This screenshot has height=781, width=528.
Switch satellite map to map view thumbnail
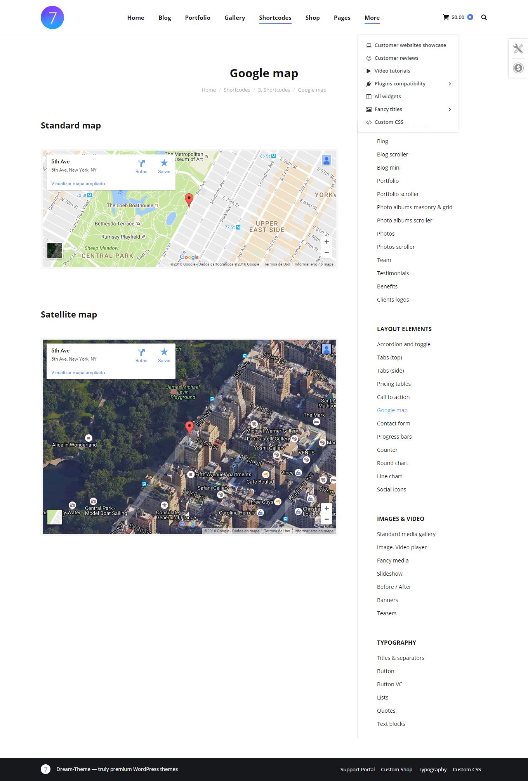click(55, 517)
